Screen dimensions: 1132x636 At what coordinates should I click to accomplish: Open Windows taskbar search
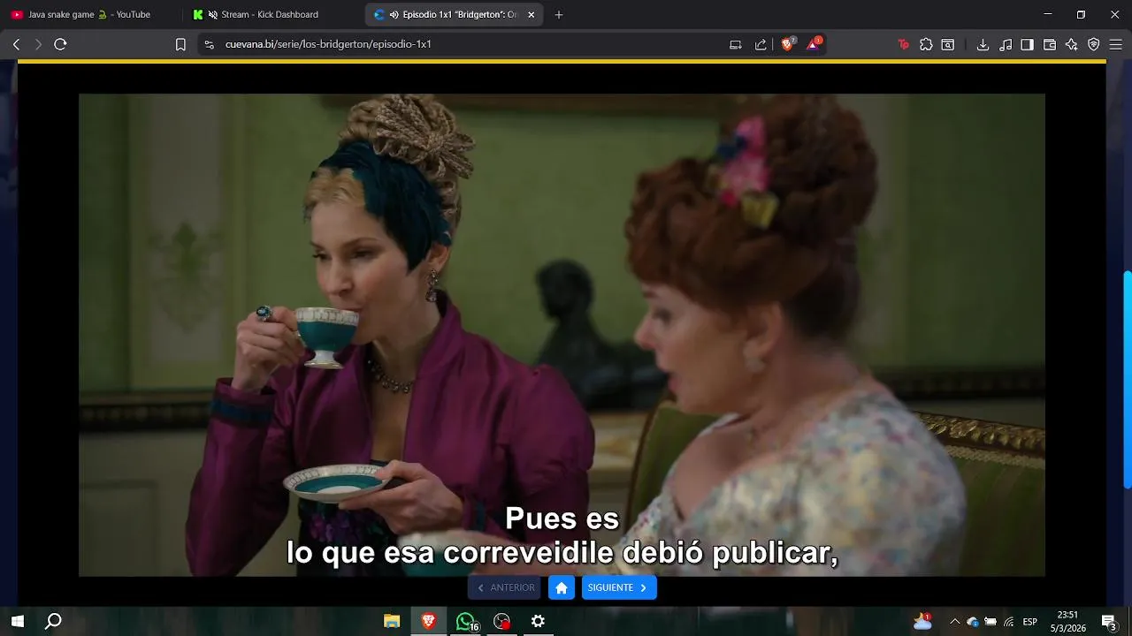pos(54,621)
